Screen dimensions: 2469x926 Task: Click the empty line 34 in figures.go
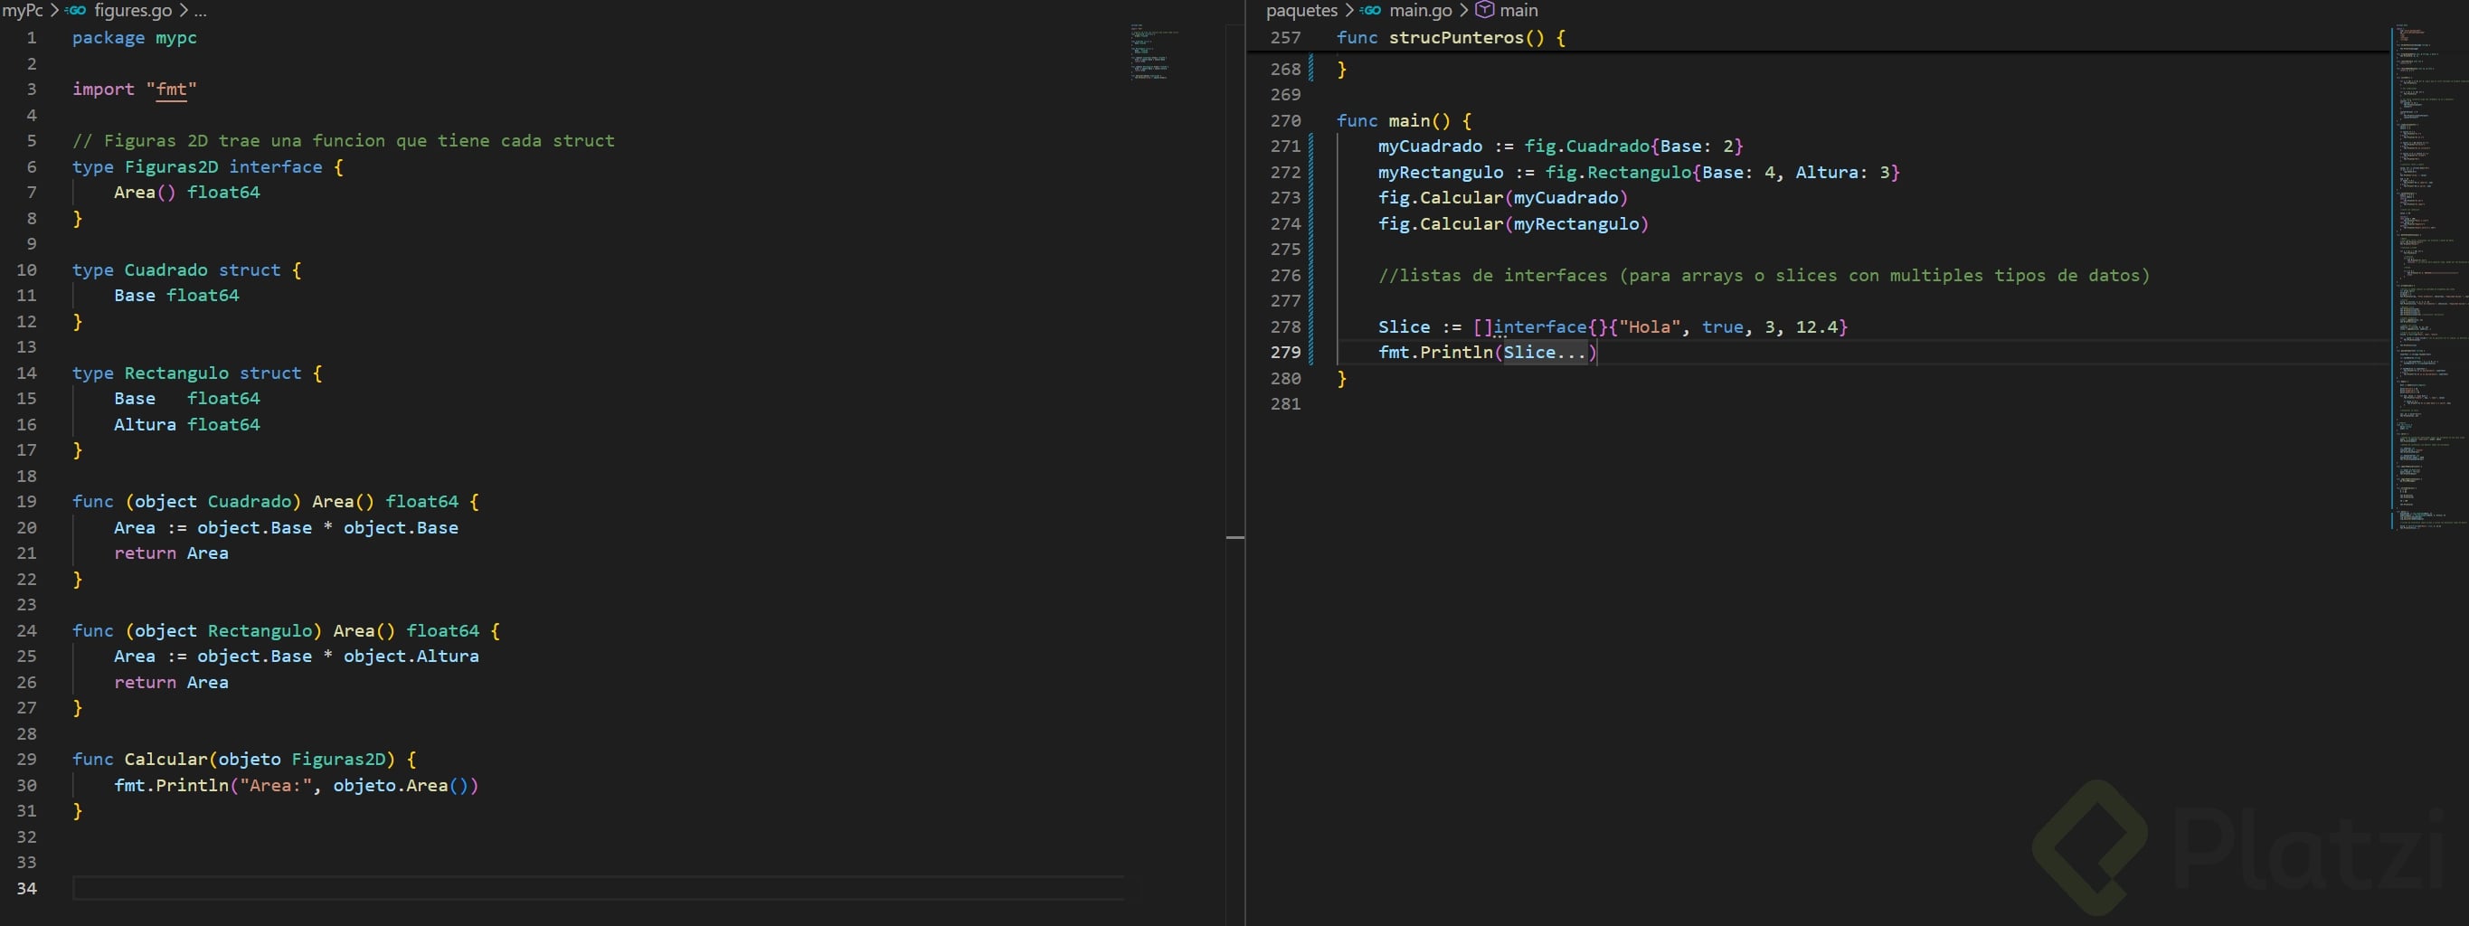pos(598,889)
